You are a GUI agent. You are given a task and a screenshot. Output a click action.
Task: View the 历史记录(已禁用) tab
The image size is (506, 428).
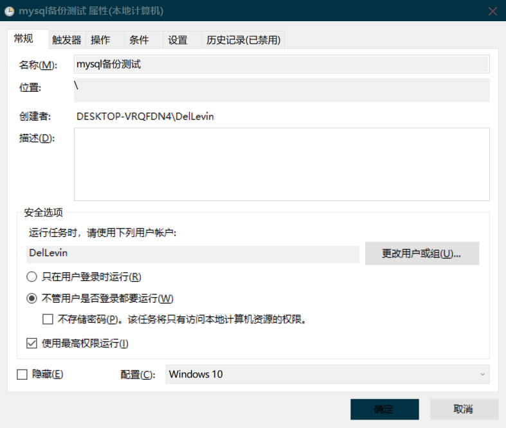[243, 40]
